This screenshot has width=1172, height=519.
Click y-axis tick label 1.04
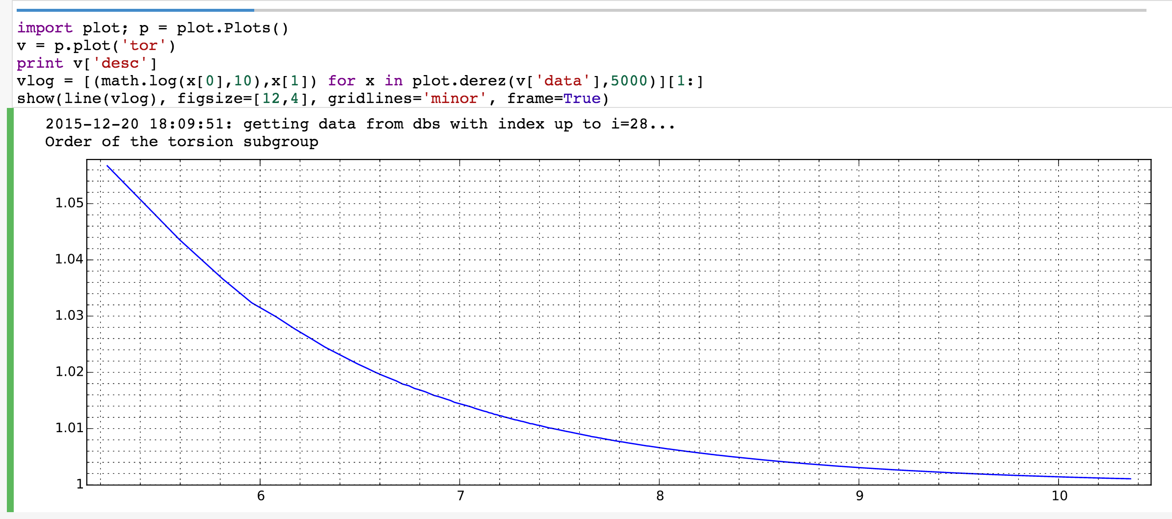click(x=69, y=259)
